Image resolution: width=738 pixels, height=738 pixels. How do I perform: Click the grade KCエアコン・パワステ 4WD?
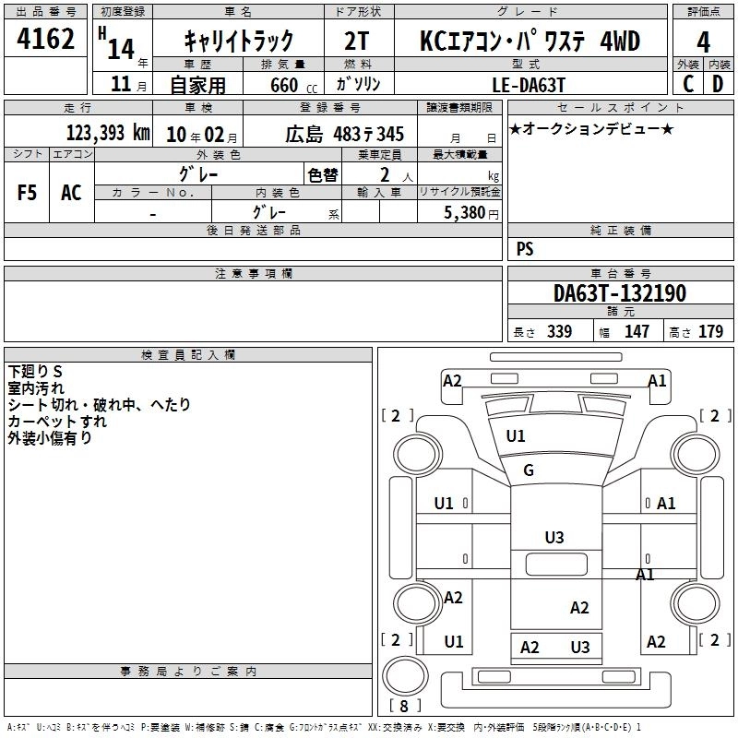click(x=530, y=41)
